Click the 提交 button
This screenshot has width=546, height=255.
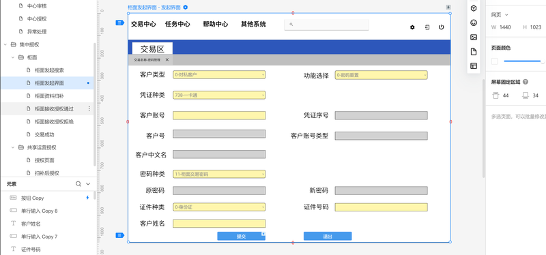[x=242, y=236]
